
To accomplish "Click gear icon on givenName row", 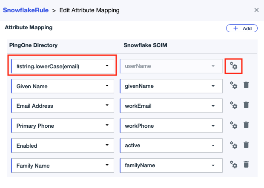I will pyautogui.click(x=233, y=86).
